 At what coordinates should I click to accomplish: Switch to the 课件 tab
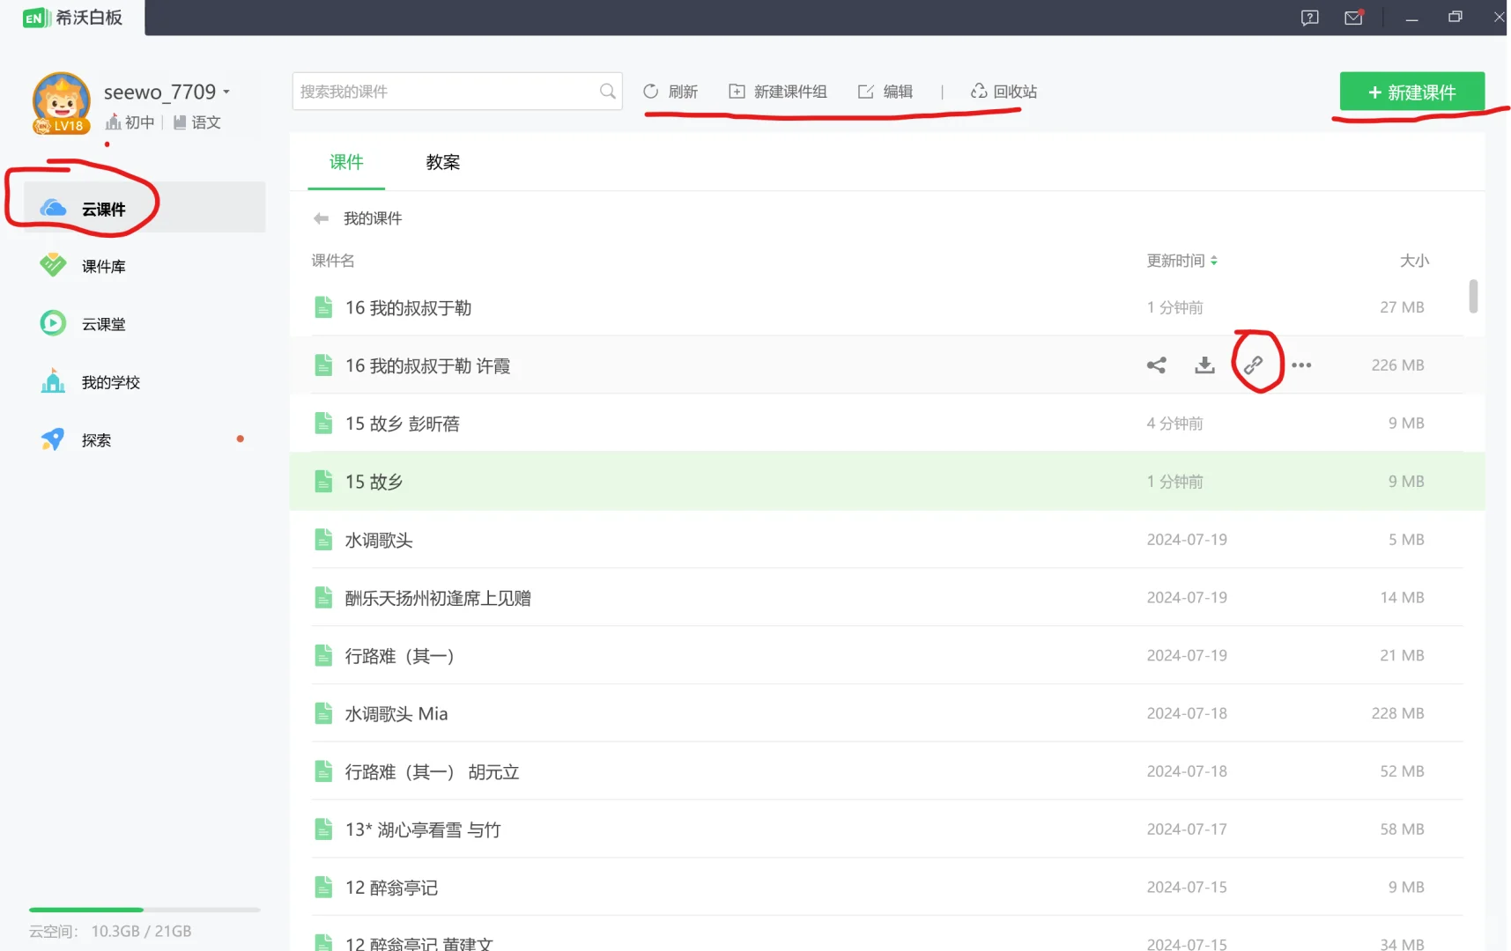[x=346, y=162]
